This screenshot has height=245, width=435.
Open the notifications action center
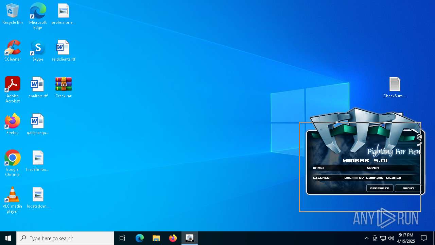pyautogui.click(x=424, y=238)
